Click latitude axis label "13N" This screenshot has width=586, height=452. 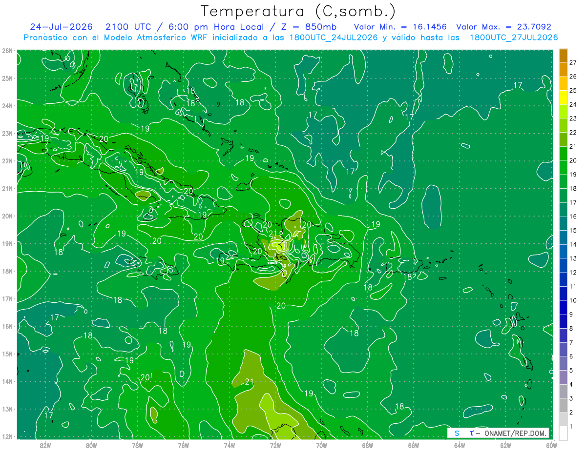(7, 409)
